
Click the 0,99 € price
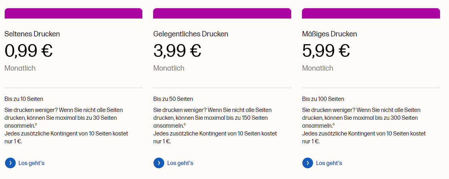point(29,51)
